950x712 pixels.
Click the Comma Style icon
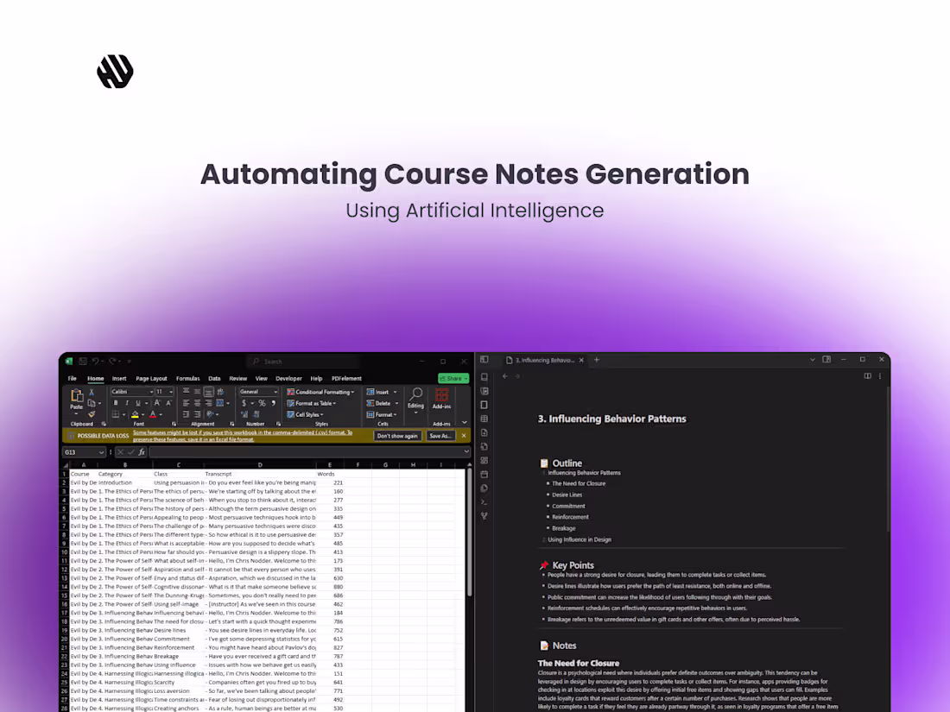274,402
